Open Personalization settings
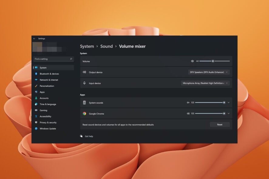 click(53, 86)
